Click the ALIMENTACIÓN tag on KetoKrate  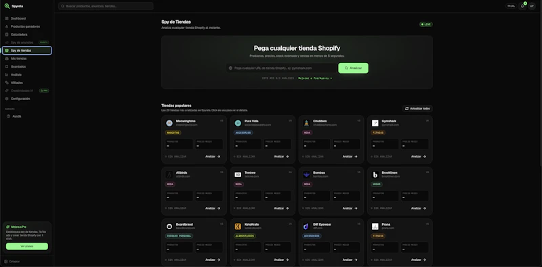[x=245, y=236]
